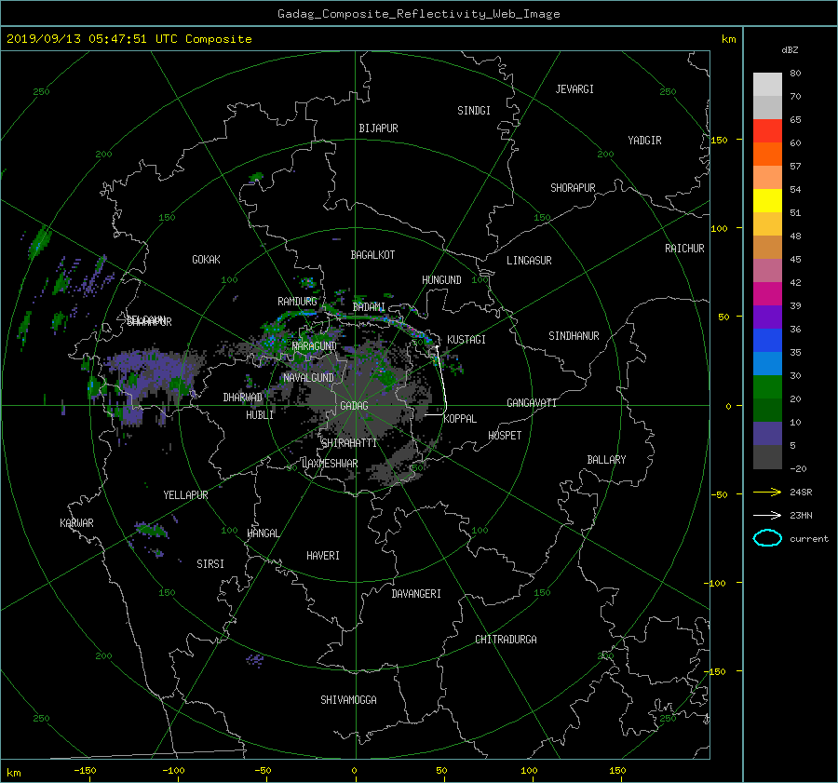
Task: Select the red 60 dBZ color swatch
Action: (x=767, y=130)
